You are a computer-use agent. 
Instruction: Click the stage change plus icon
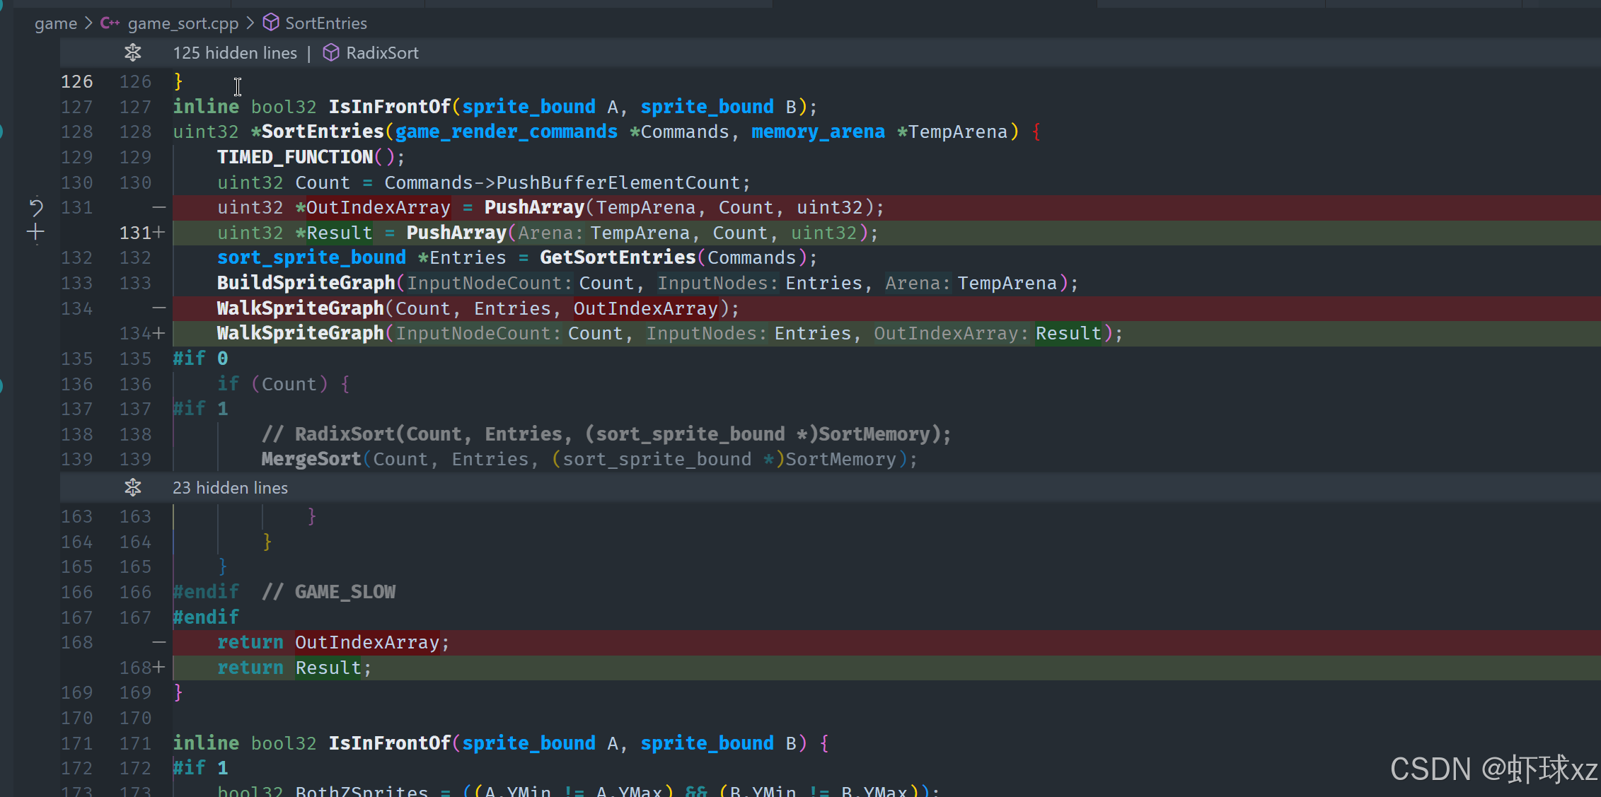(35, 232)
